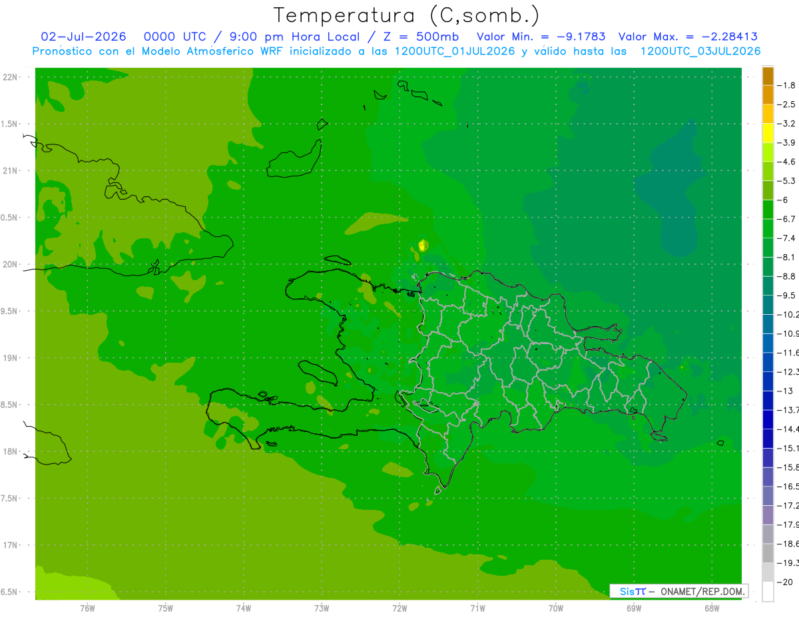799x617 pixels.
Task: Click the '69W' longitude axis label
Action: click(x=634, y=608)
